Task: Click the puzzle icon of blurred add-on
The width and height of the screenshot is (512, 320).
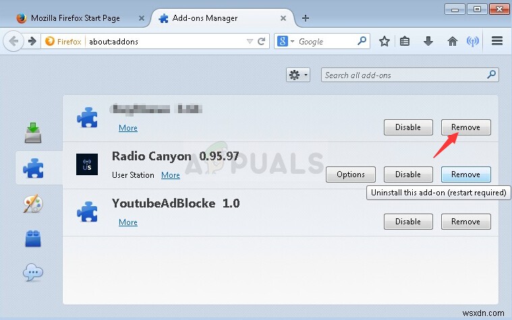Action: (87, 117)
